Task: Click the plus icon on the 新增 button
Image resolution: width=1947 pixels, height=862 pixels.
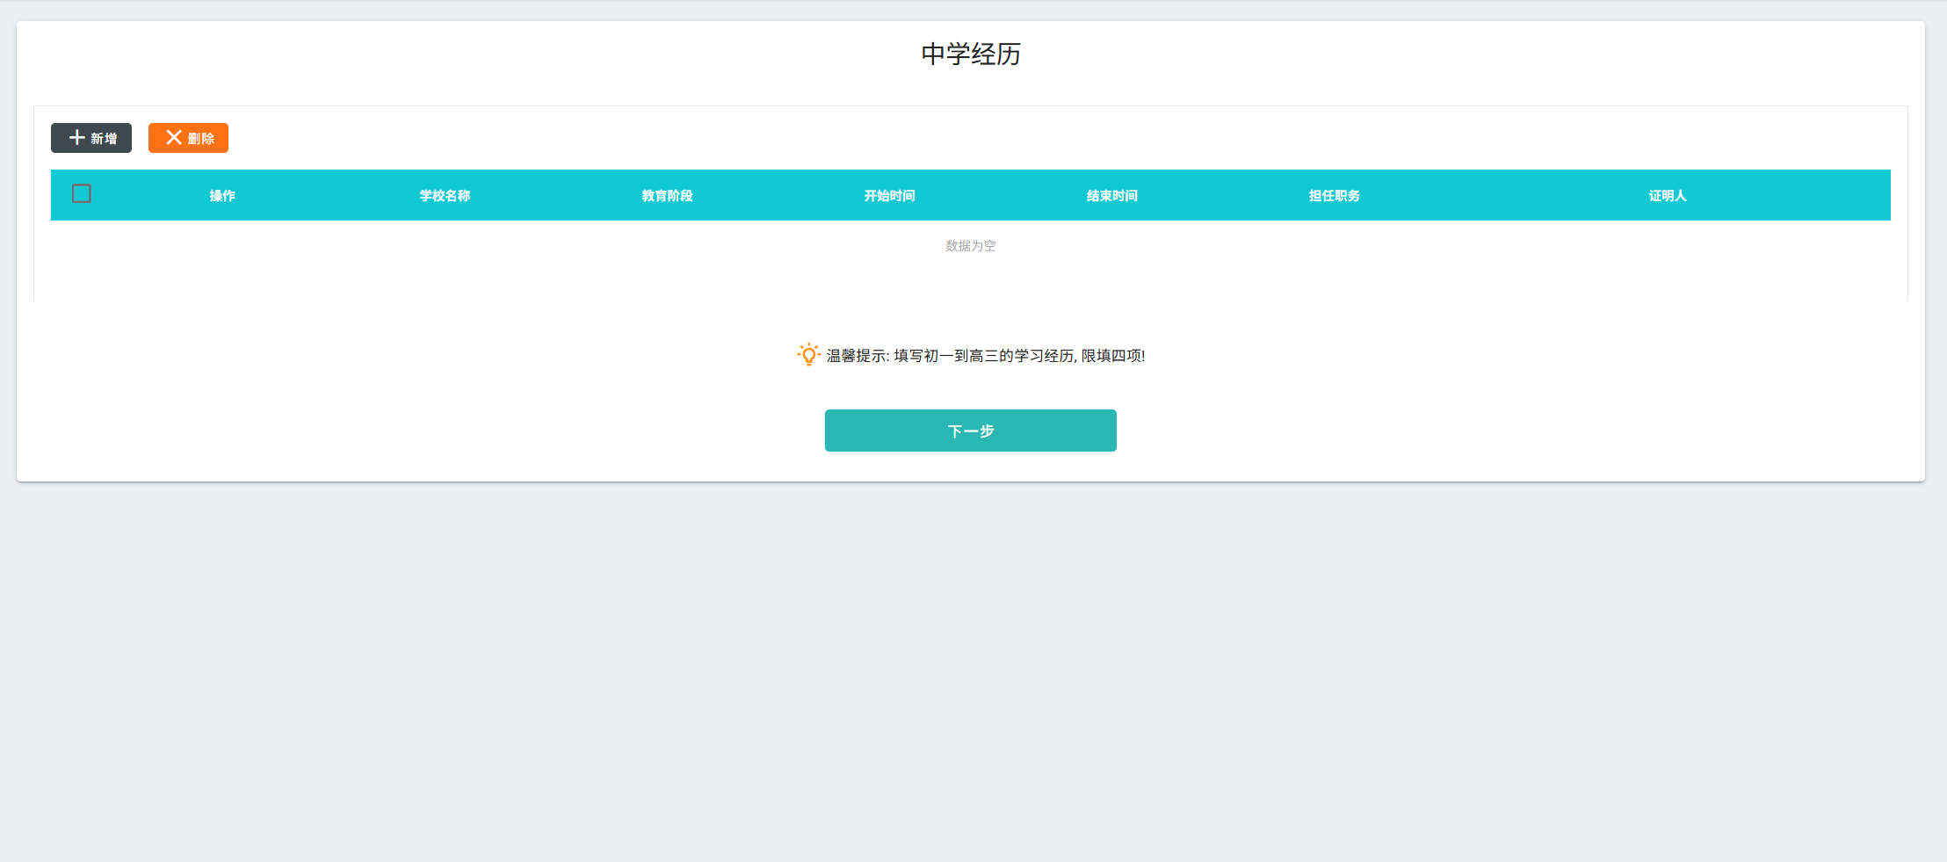Action: (x=77, y=138)
